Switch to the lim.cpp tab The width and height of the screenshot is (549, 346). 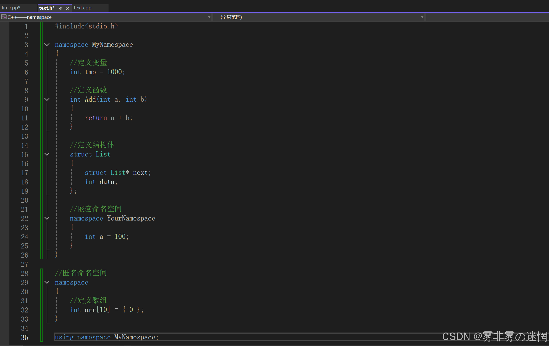click(11, 8)
